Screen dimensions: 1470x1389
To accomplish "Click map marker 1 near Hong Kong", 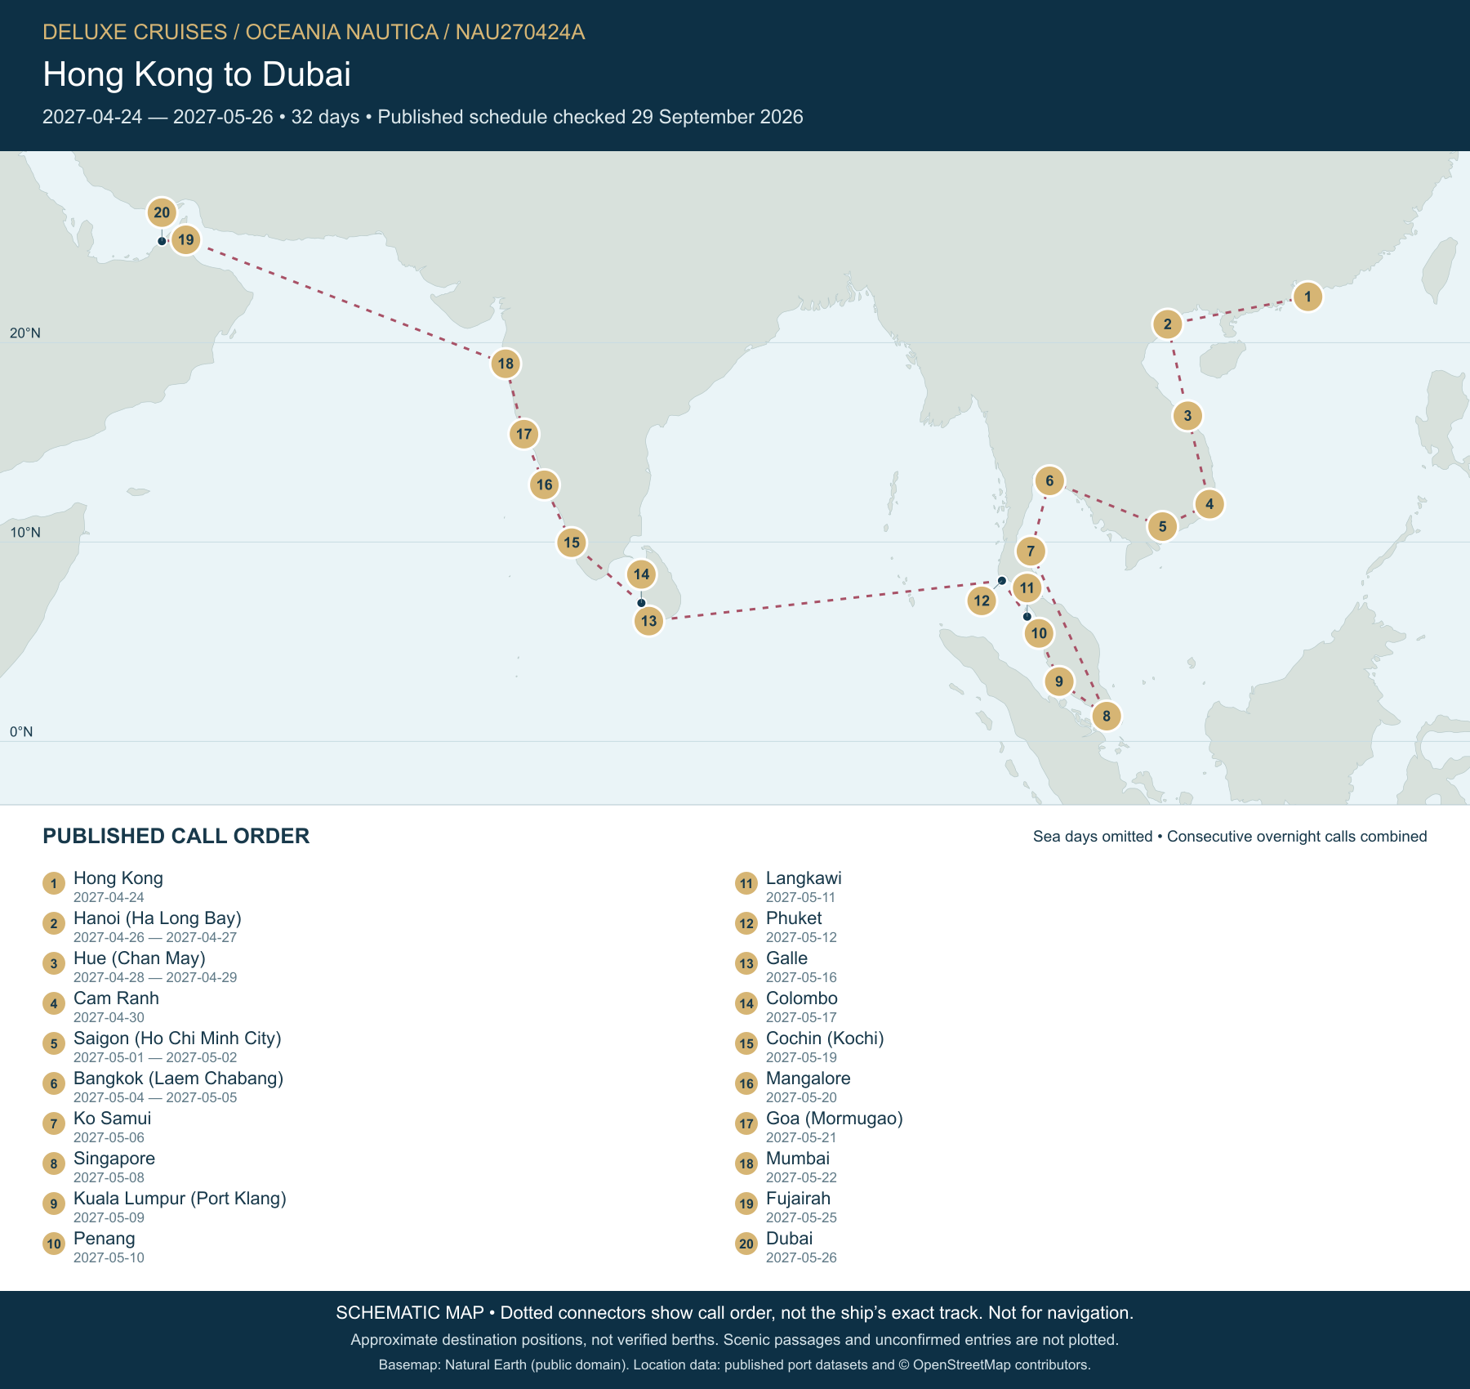I will 1307,297.
